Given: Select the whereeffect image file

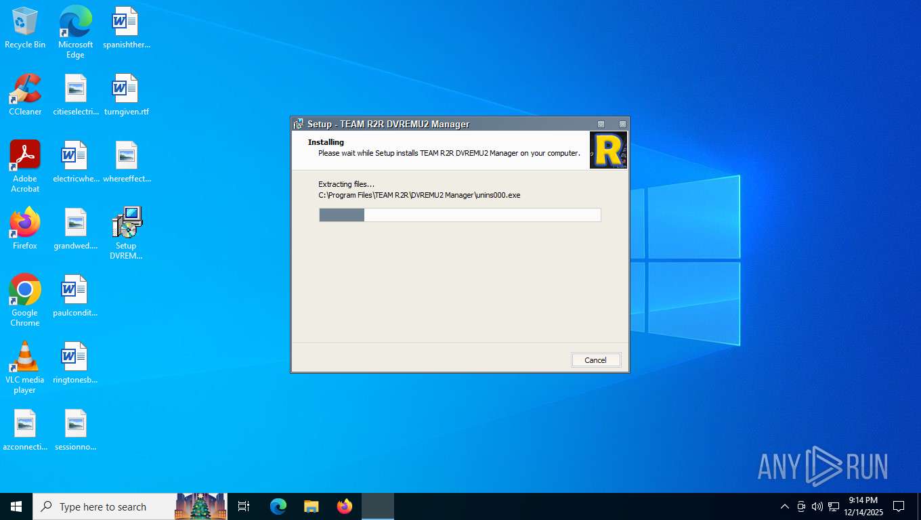Looking at the screenshot, I should tap(126, 162).
